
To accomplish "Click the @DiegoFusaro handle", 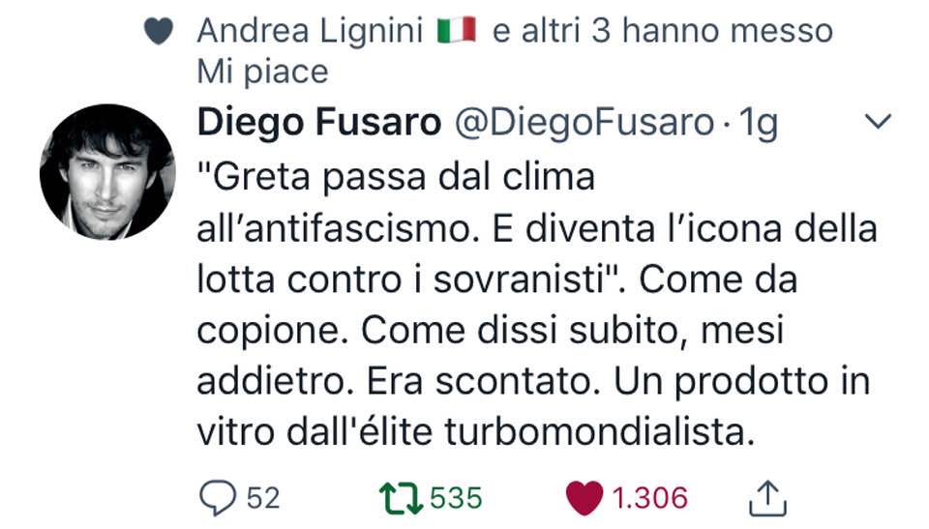I will [584, 123].
